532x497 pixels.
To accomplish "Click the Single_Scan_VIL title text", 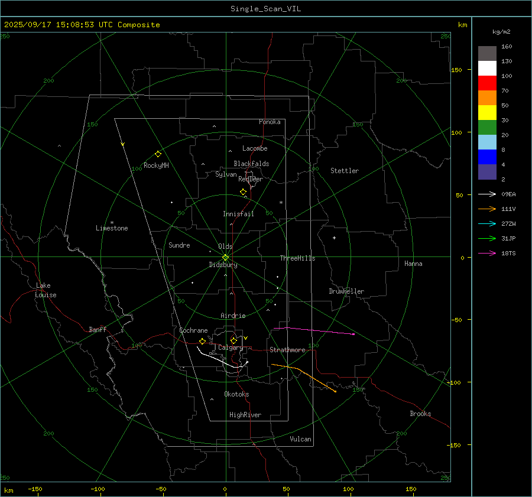I will point(265,9).
